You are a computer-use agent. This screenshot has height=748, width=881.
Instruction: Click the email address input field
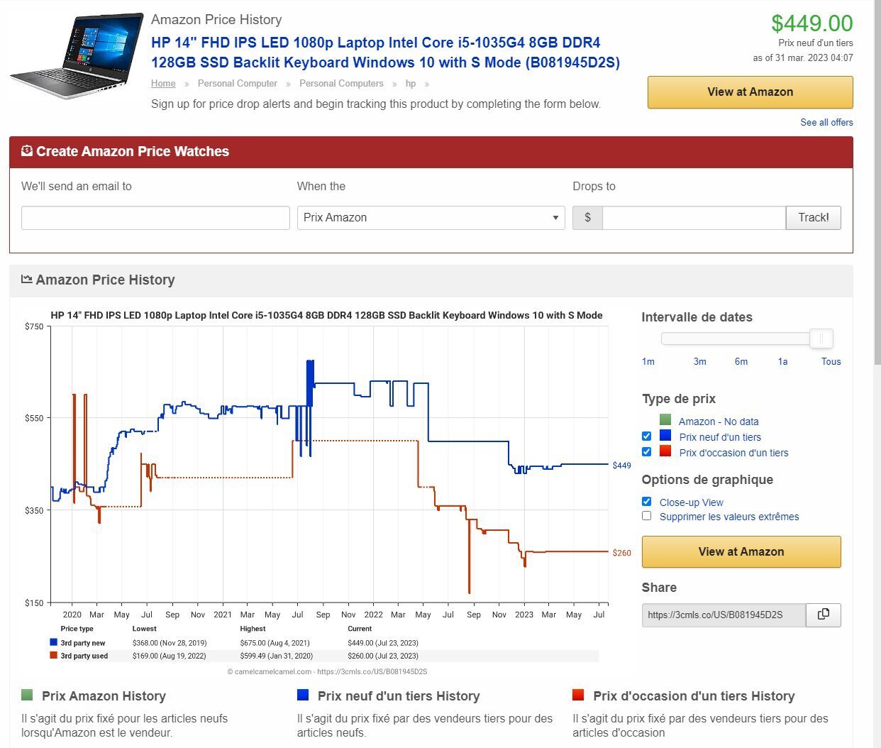tap(155, 218)
